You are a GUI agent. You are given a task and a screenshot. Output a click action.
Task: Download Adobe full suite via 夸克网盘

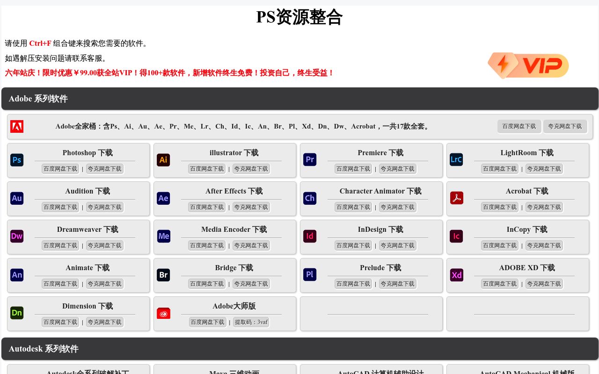click(x=565, y=126)
